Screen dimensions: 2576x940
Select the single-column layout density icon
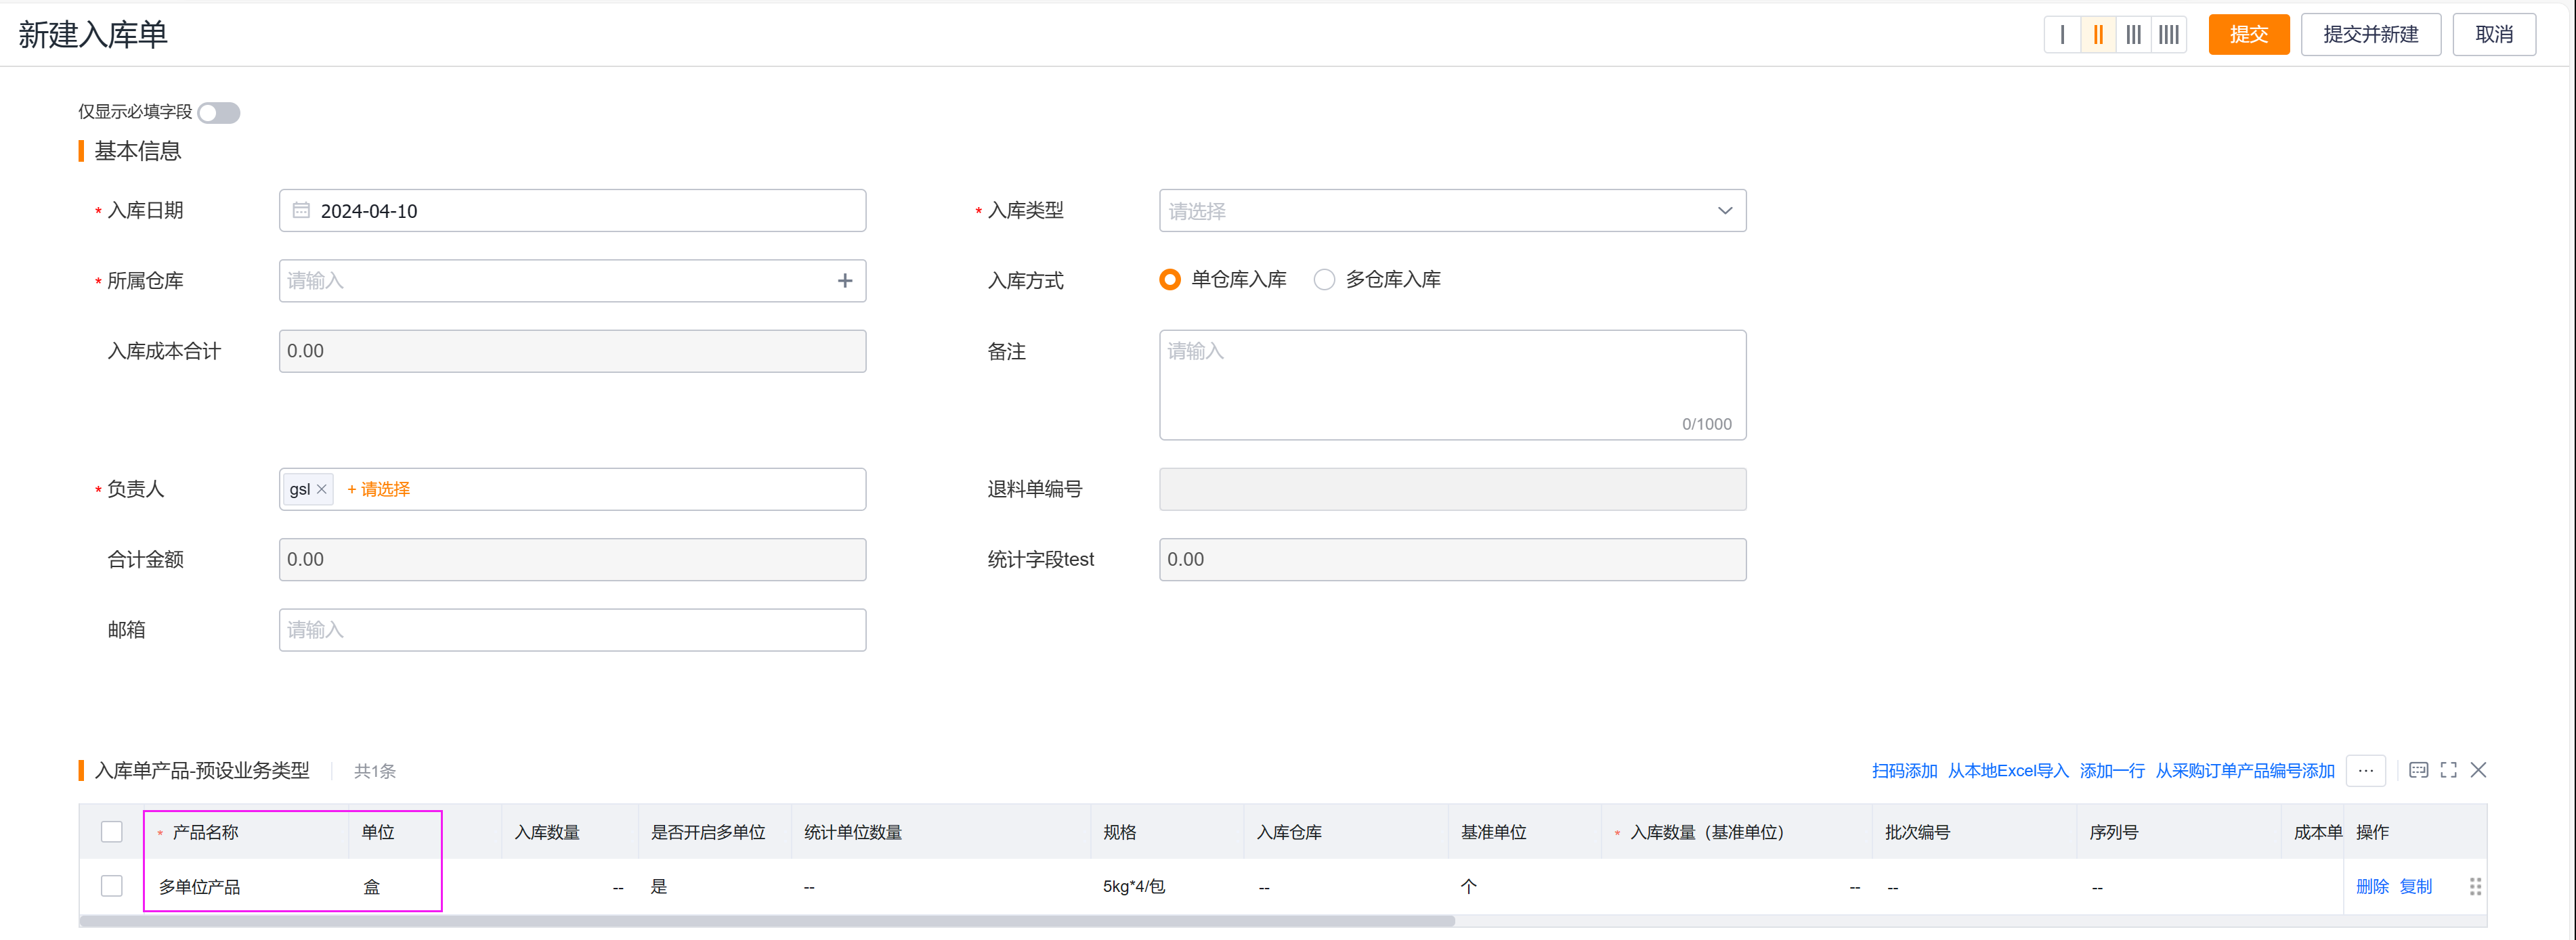[x=2062, y=34]
